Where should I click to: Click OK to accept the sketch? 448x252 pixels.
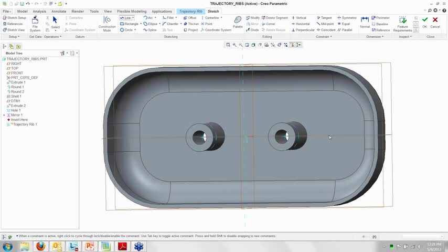pyautogui.click(x=425, y=22)
